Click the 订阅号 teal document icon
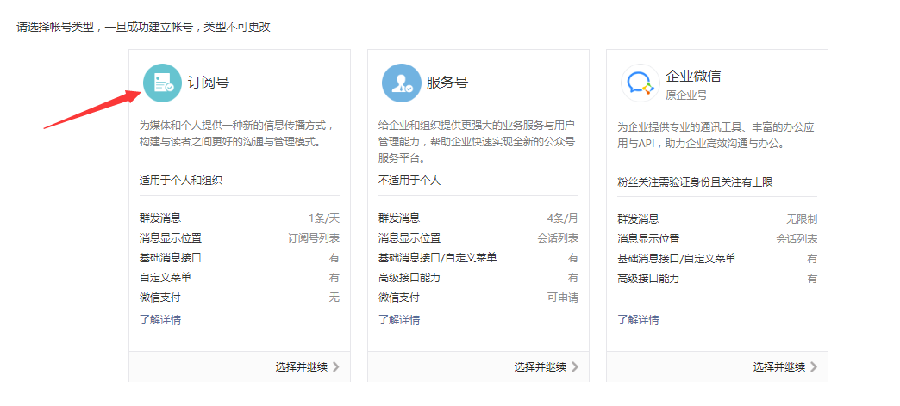The image size is (900, 406). point(162,83)
